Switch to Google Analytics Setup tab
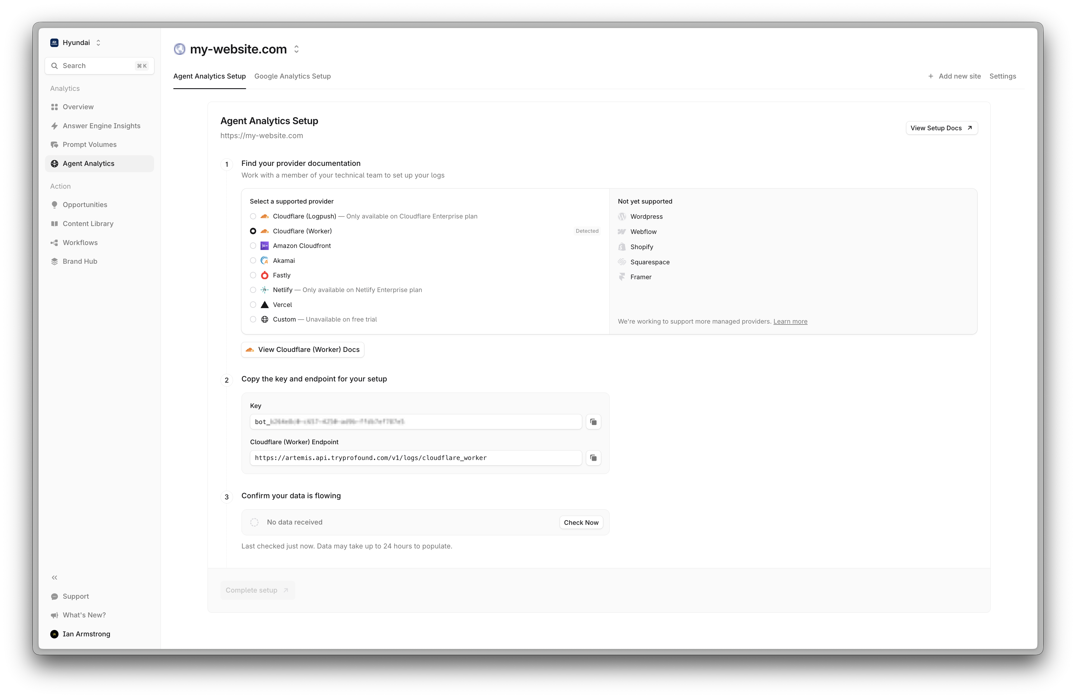1076x698 pixels. pyautogui.click(x=292, y=76)
